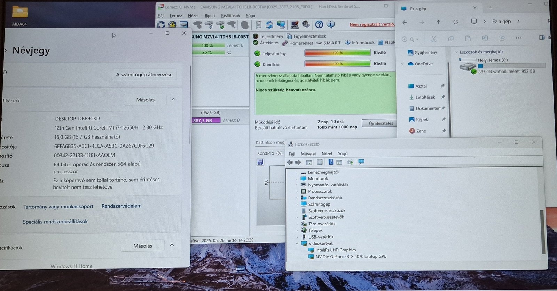Click the rename icon in File Explorer toolbar
The height and width of the screenshot is (291, 557).
(x=485, y=38)
